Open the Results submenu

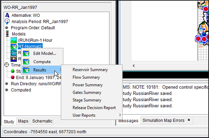point(40,70)
